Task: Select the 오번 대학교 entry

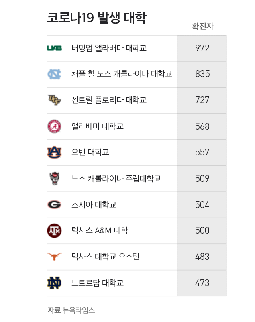Action: tap(90, 152)
